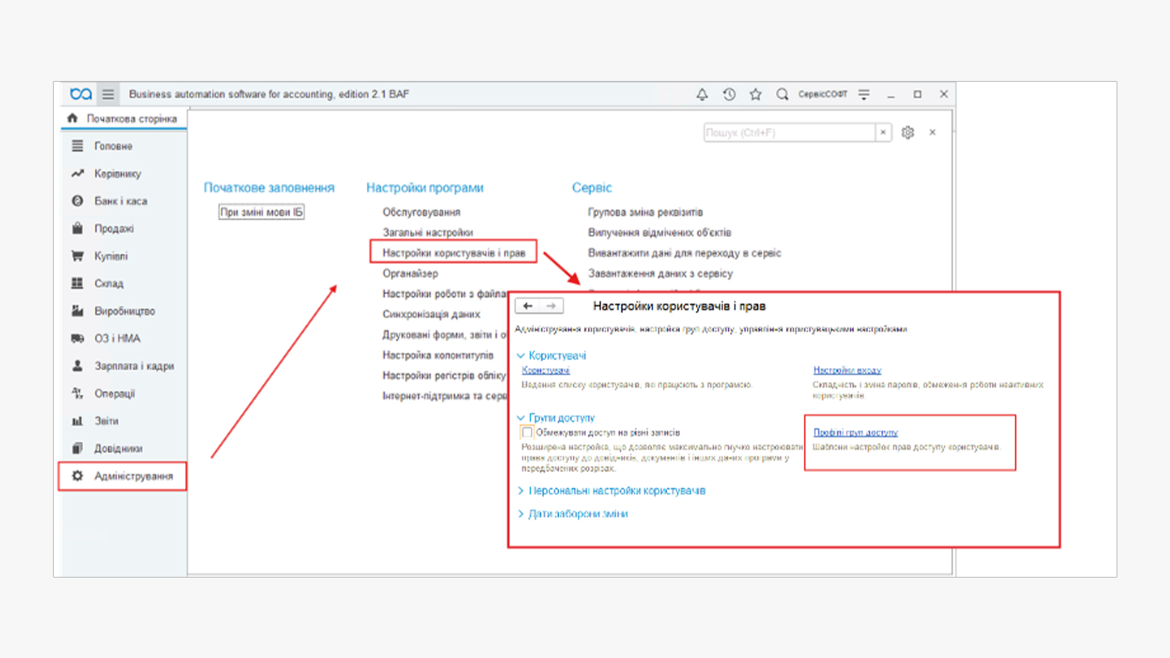1170x658 pixels.
Task: Click the Банк і каса coin icon
Action: pyautogui.click(x=77, y=201)
